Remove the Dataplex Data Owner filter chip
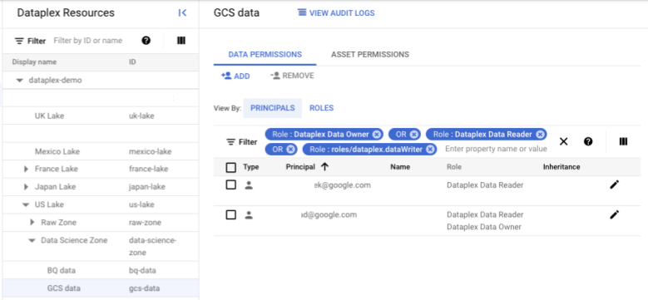 pyautogui.click(x=376, y=135)
